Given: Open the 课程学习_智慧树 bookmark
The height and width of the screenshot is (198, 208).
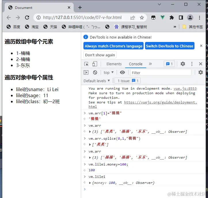Looking at the screenshot, I should pyautogui.click(x=131, y=27).
